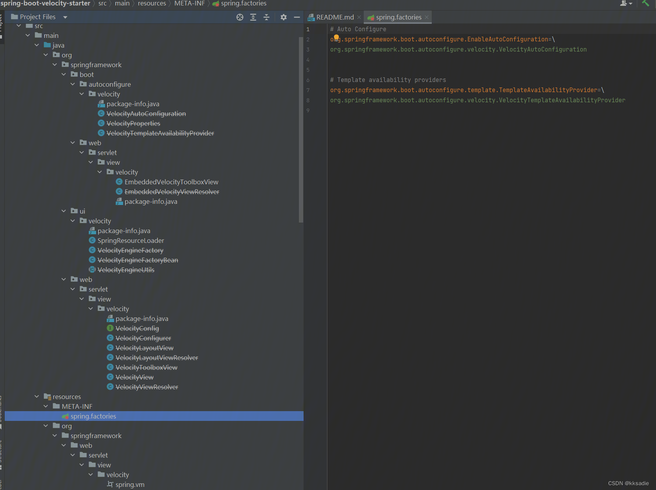
Task: Select the spring.factories editor tab
Action: click(x=398, y=17)
